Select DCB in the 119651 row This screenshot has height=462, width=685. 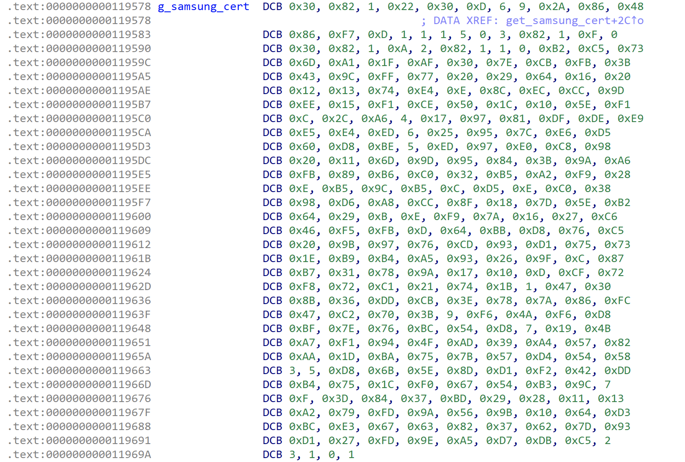(x=272, y=343)
